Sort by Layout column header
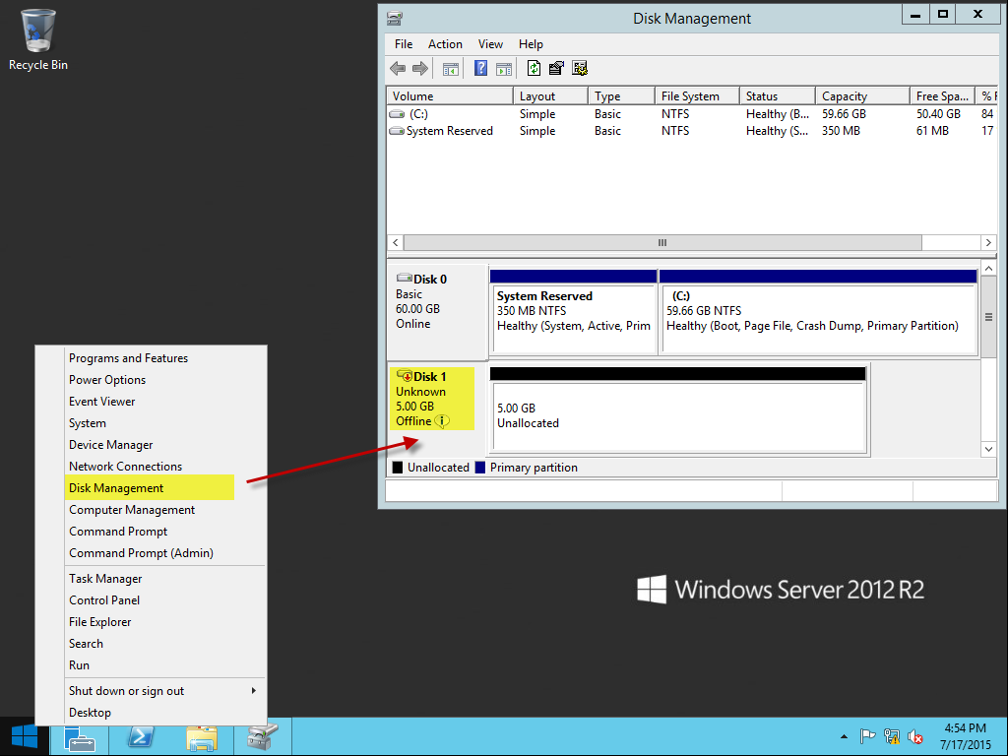This screenshot has height=756, width=1008. 550,95
